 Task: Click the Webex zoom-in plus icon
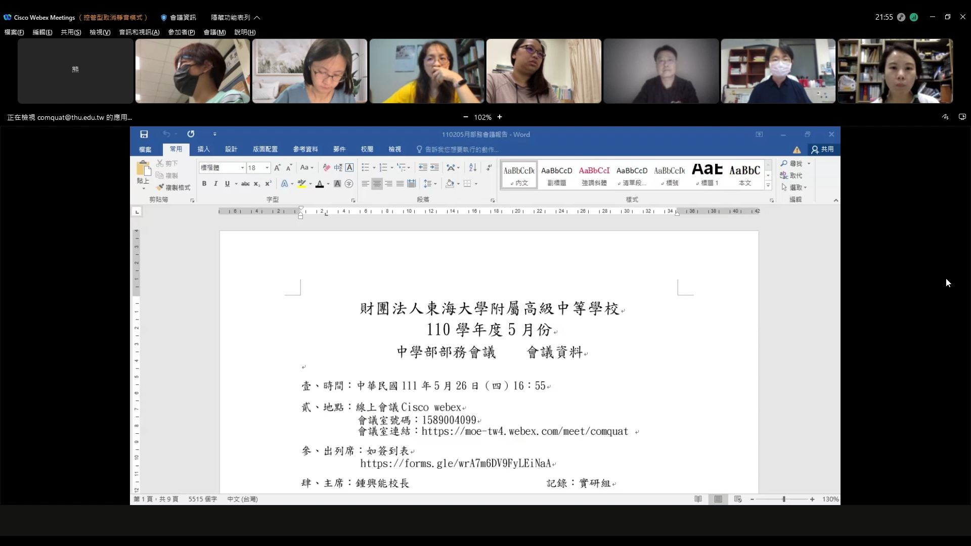pyautogui.click(x=500, y=117)
